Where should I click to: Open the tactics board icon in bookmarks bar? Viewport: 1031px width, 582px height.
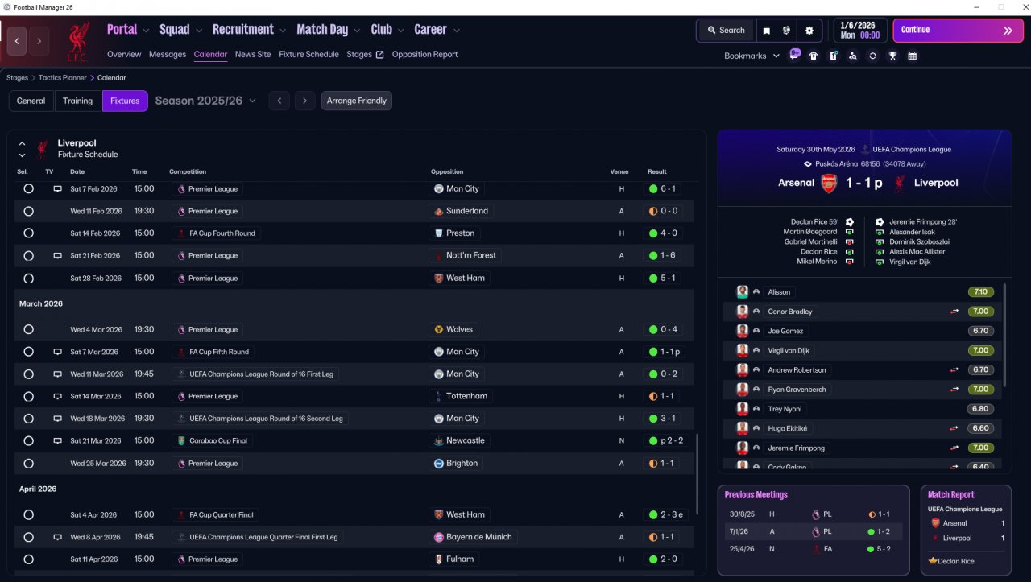click(x=833, y=56)
